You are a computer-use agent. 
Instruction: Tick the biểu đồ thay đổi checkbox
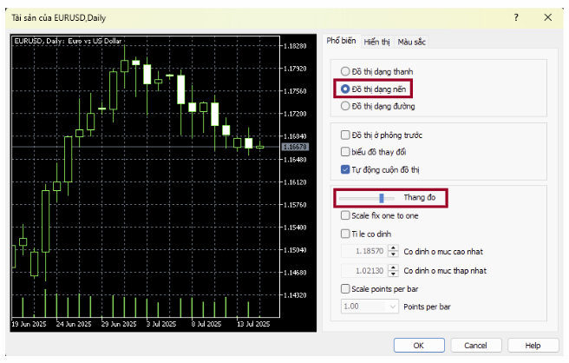pos(345,151)
